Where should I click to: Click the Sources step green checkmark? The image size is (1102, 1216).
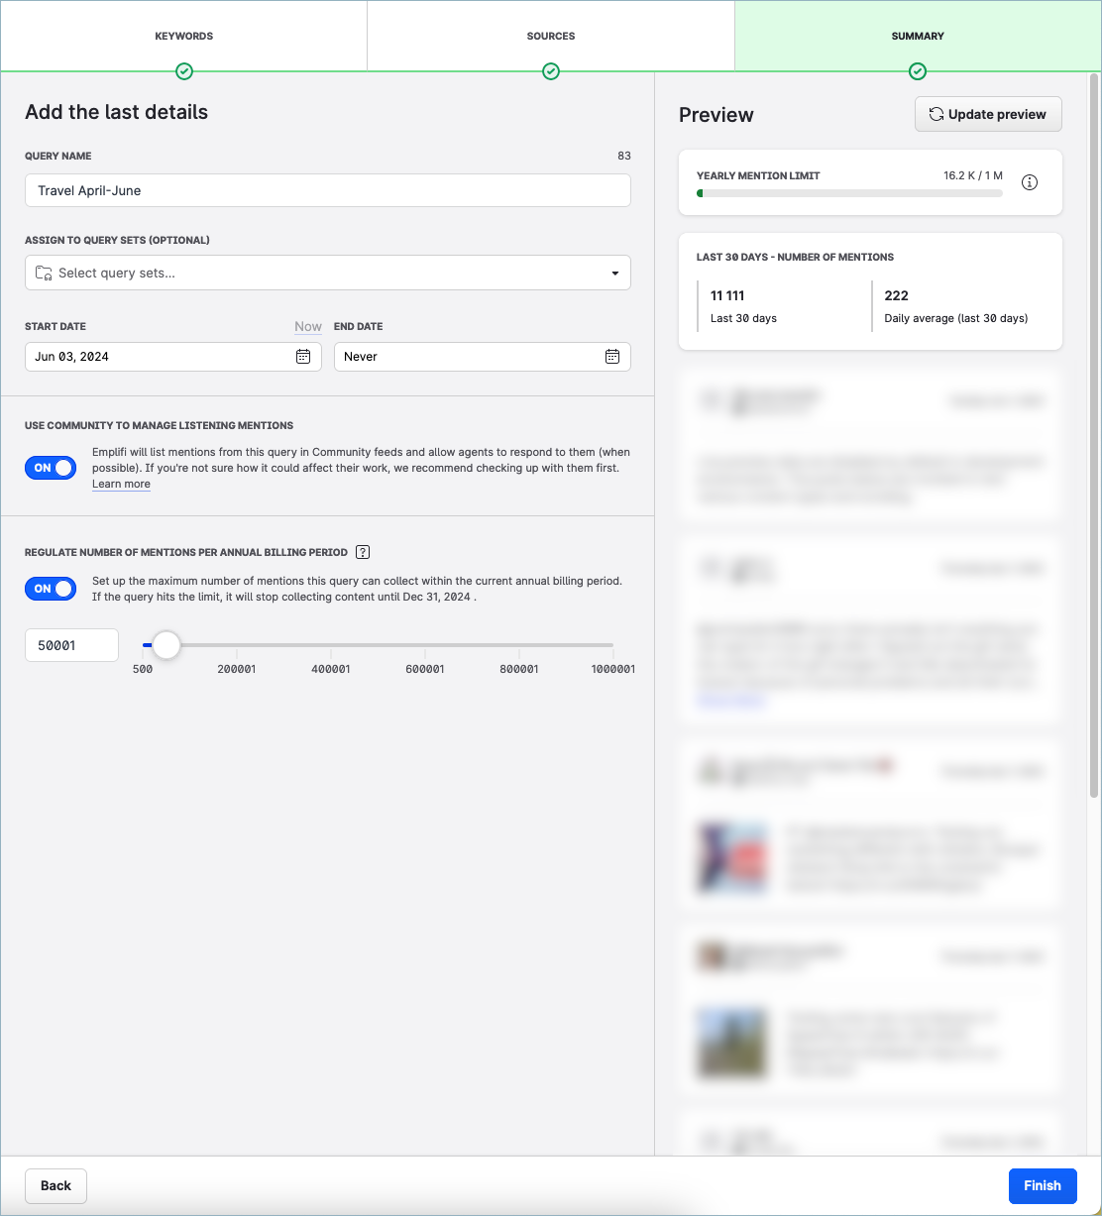tap(551, 71)
